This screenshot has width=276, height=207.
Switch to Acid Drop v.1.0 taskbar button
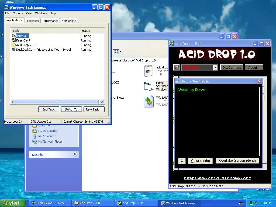[94, 203]
